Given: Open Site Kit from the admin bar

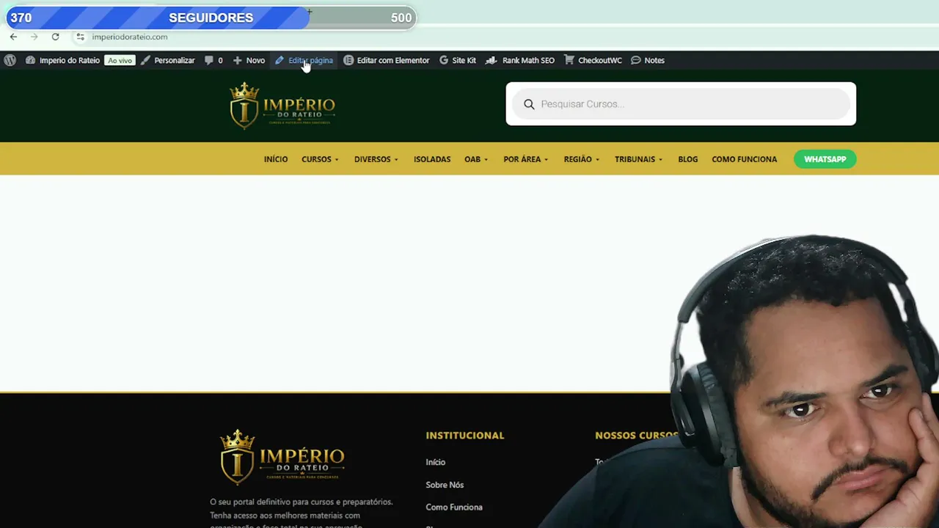Looking at the screenshot, I should pyautogui.click(x=458, y=60).
